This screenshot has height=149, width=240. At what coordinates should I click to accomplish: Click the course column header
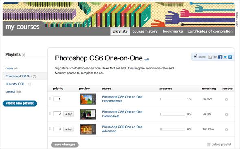click(106, 89)
